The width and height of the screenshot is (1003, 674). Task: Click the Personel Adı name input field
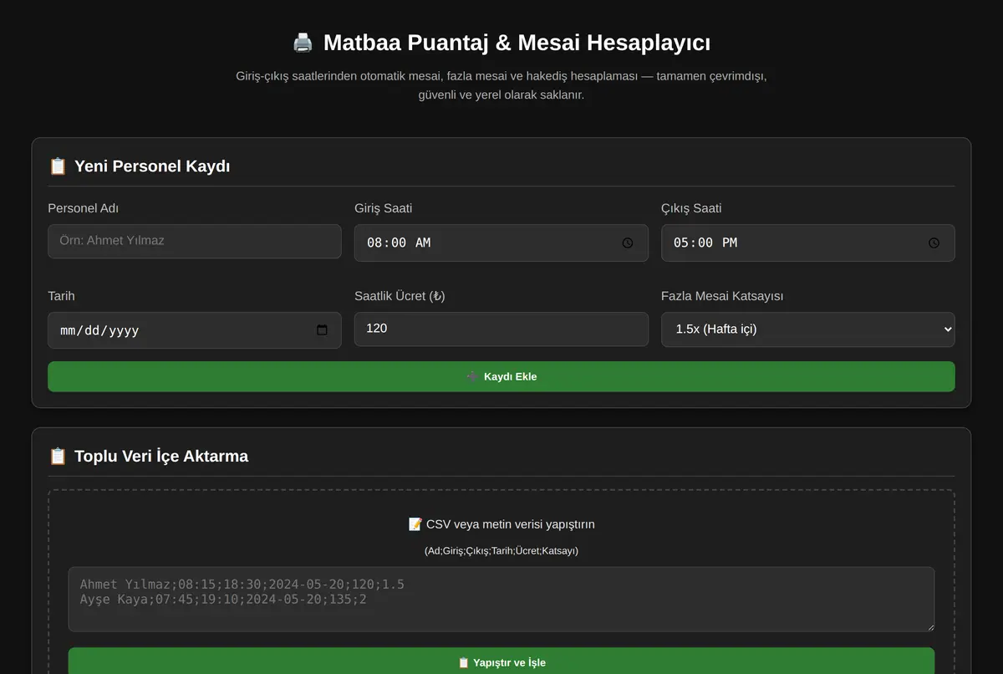[x=194, y=241]
